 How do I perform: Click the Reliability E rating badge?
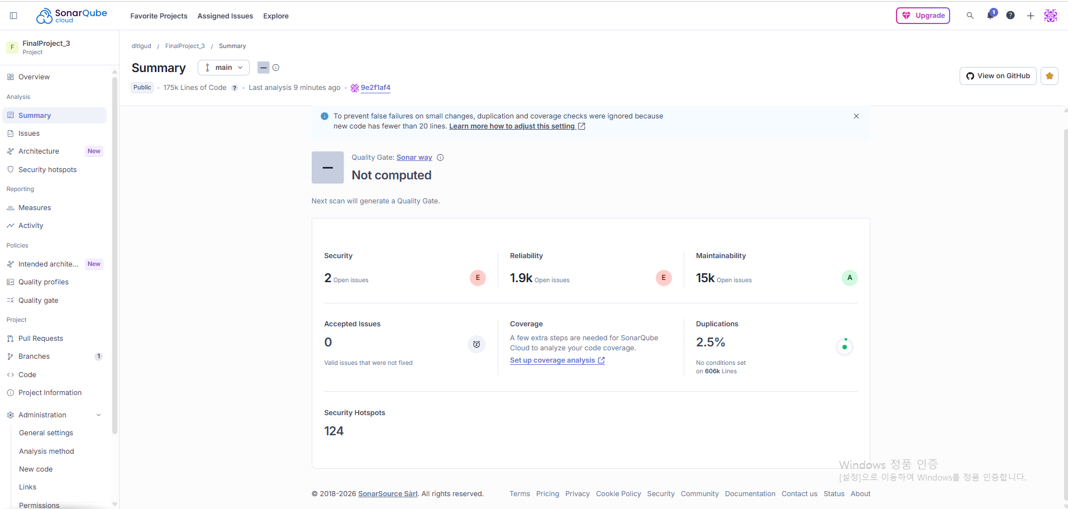(x=664, y=278)
